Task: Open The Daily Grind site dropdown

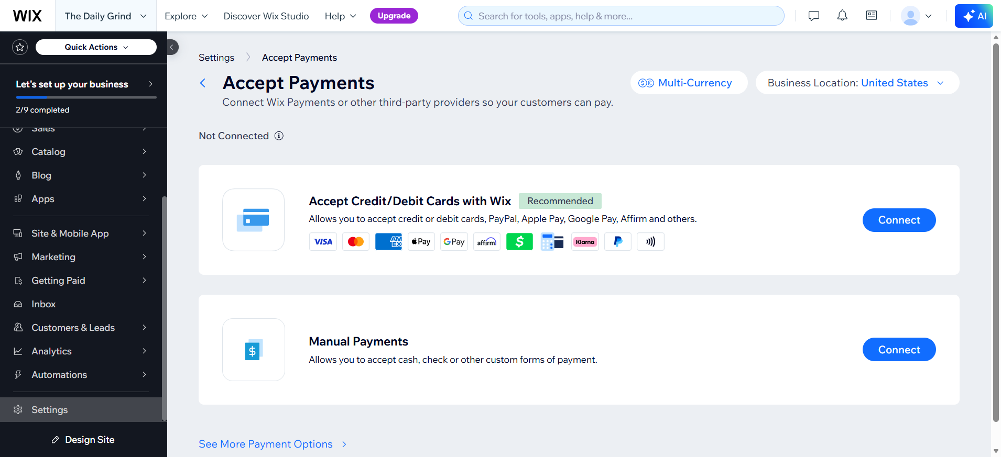Action: [x=105, y=16]
